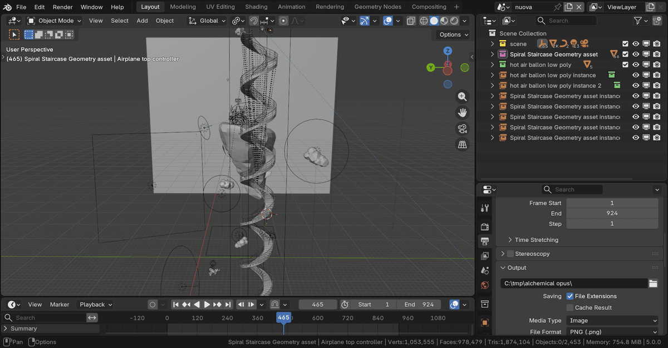Open the Edit menu
The height and width of the screenshot is (348, 668).
click(40, 7)
